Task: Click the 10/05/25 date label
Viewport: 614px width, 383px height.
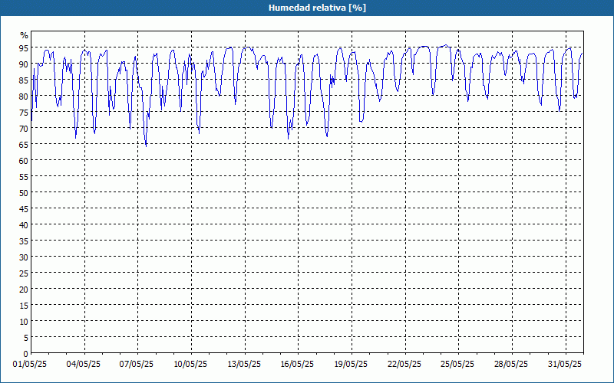Action: click(190, 365)
